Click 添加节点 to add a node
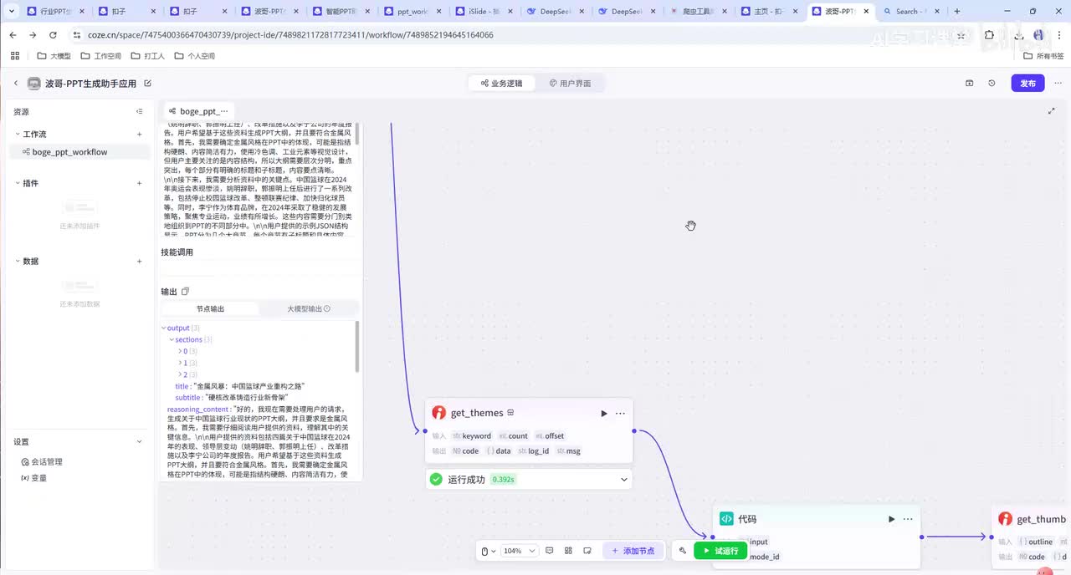This screenshot has height=575, width=1071. pyautogui.click(x=633, y=552)
